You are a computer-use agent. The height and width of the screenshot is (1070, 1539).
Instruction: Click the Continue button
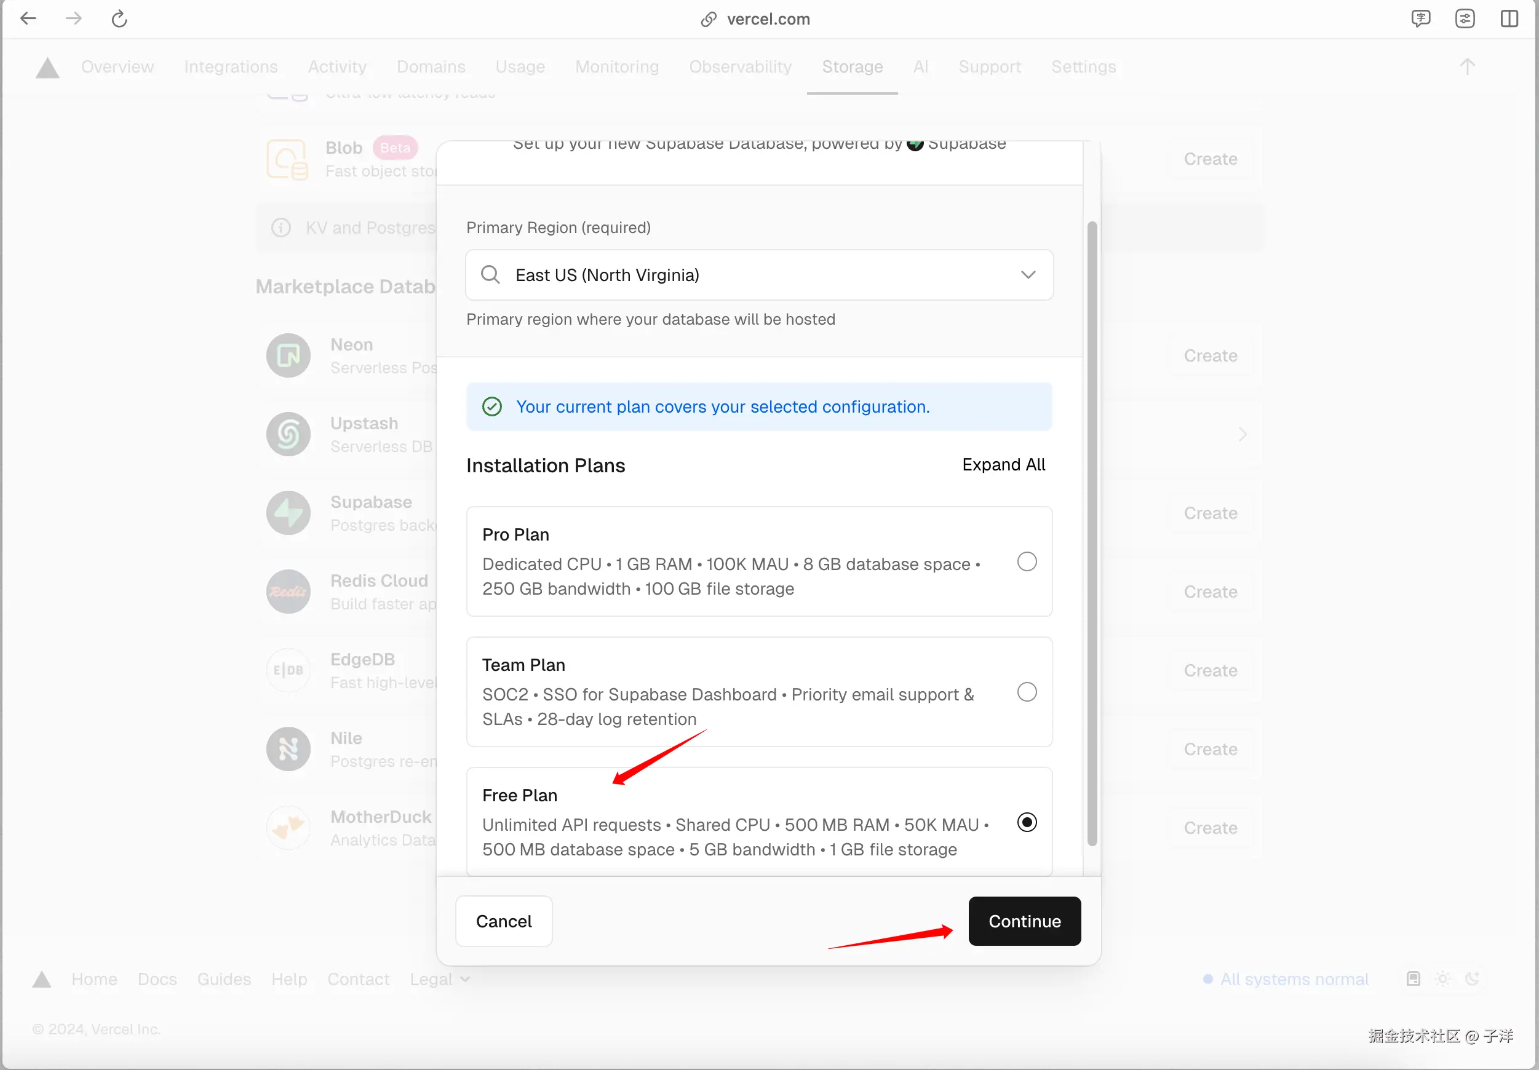[x=1024, y=921]
